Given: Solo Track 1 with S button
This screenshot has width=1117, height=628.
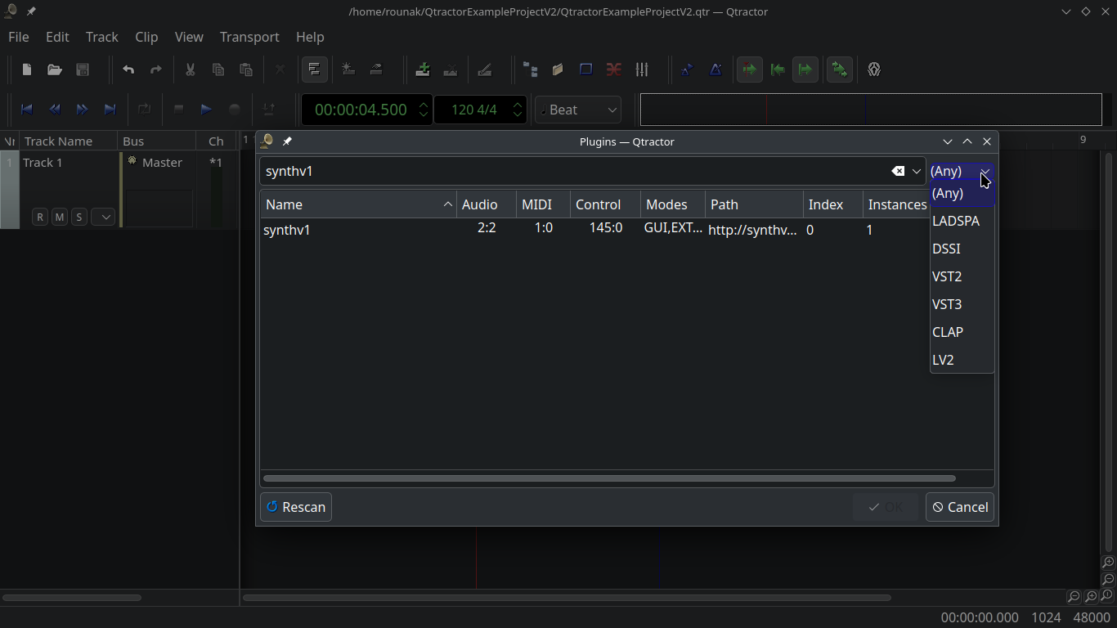Looking at the screenshot, I should [x=79, y=217].
